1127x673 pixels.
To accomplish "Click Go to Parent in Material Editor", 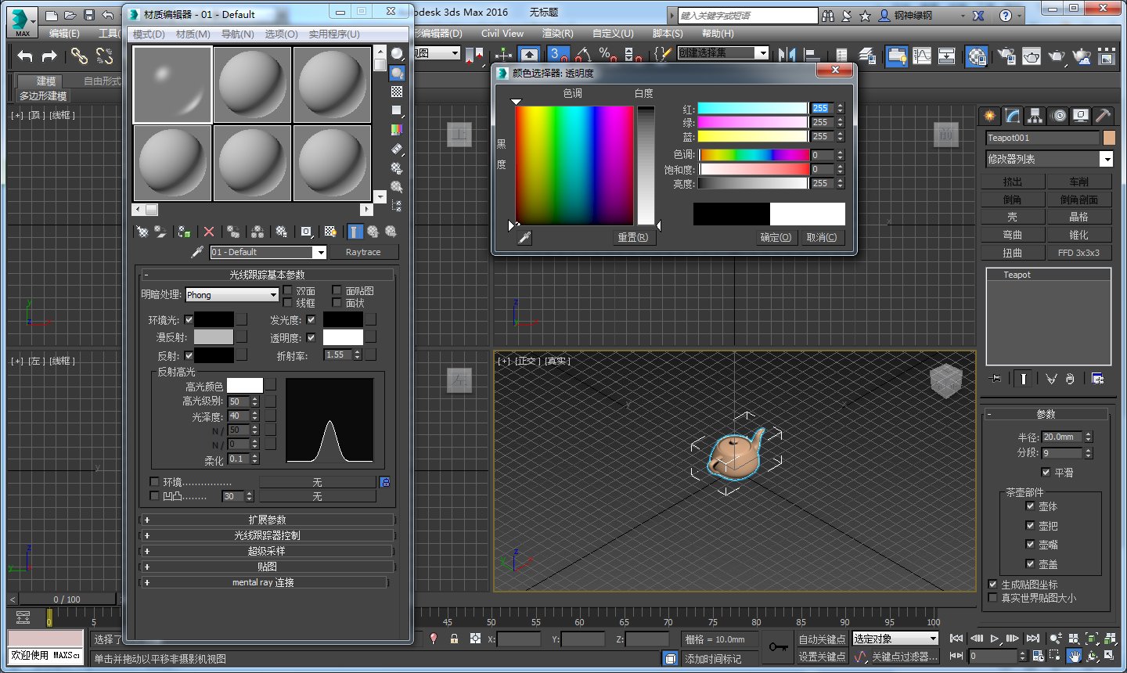I will pos(373,232).
